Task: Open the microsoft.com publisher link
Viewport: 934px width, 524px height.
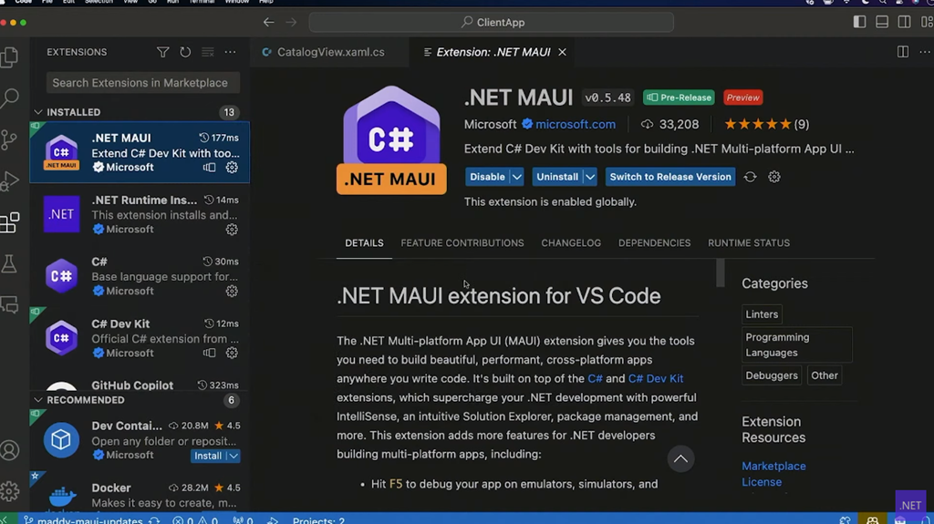Action: tap(576, 125)
